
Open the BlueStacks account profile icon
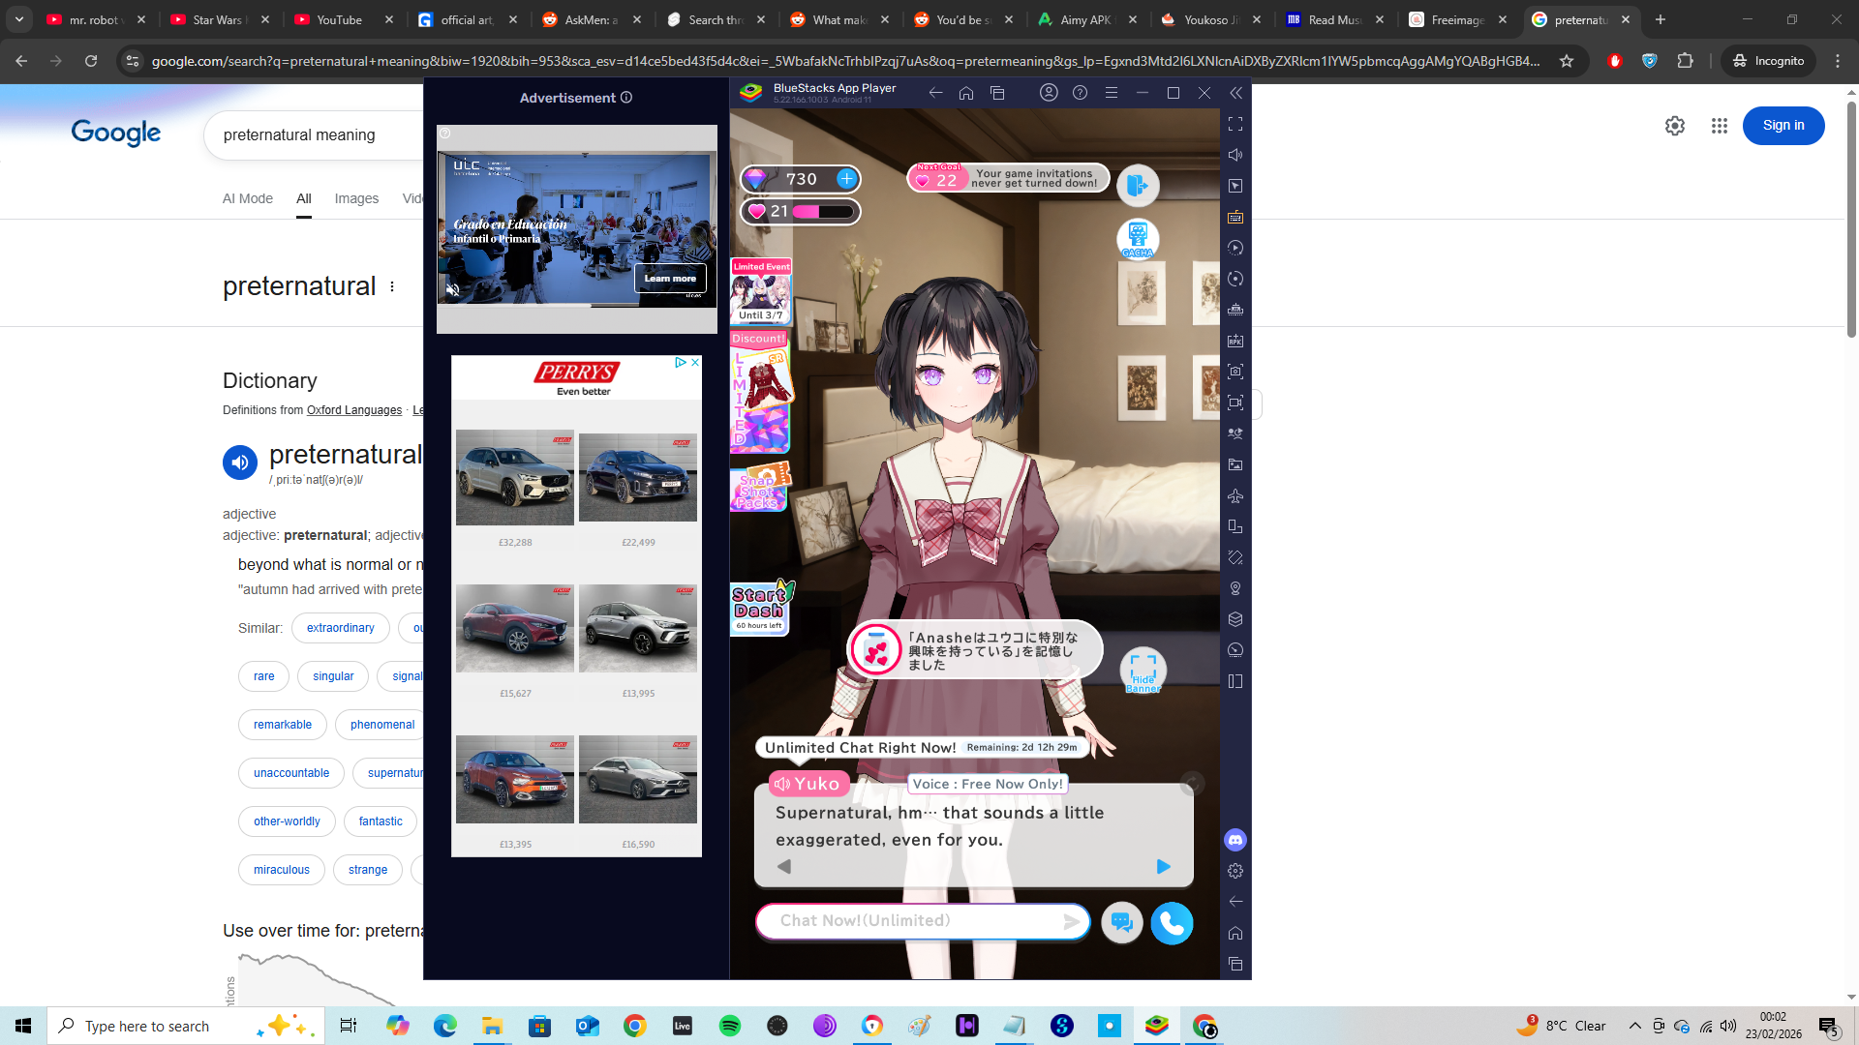point(1049,93)
